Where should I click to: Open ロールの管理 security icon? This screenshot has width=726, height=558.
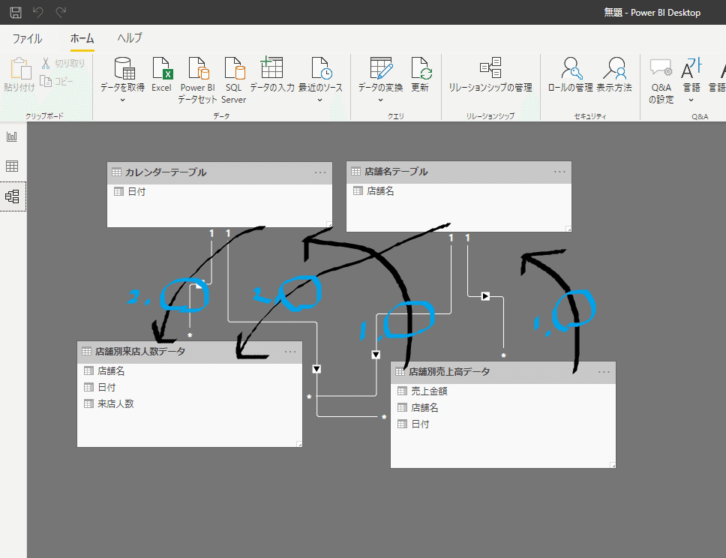coord(571,68)
